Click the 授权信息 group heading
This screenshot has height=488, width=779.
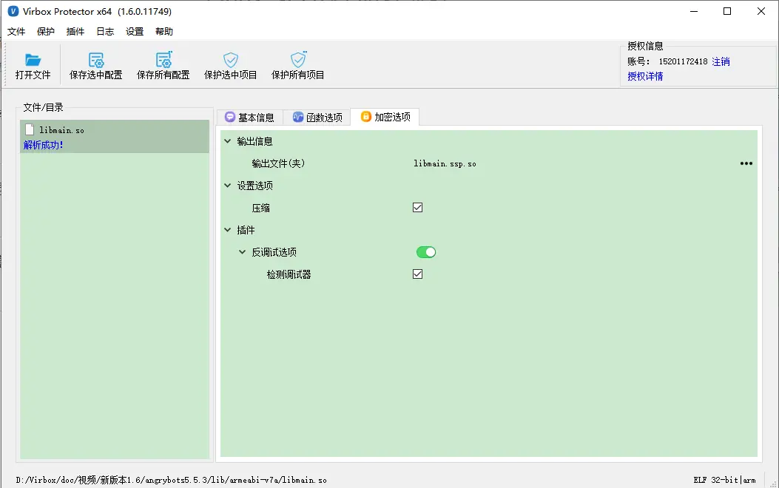[645, 46]
